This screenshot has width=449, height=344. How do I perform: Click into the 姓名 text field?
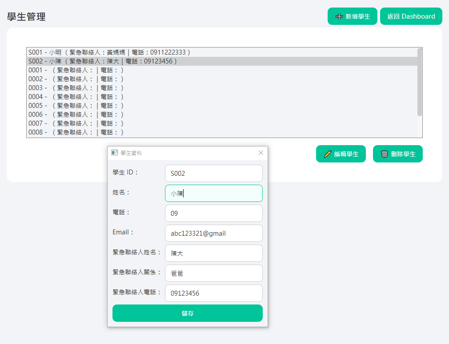click(x=213, y=193)
